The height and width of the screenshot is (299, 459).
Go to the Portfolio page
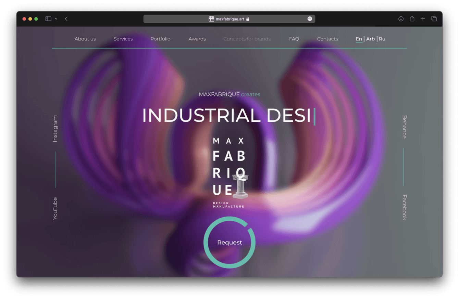[x=160, y=39]
